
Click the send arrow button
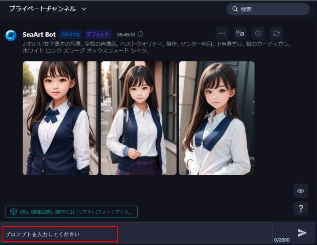(x=302, y=233)
